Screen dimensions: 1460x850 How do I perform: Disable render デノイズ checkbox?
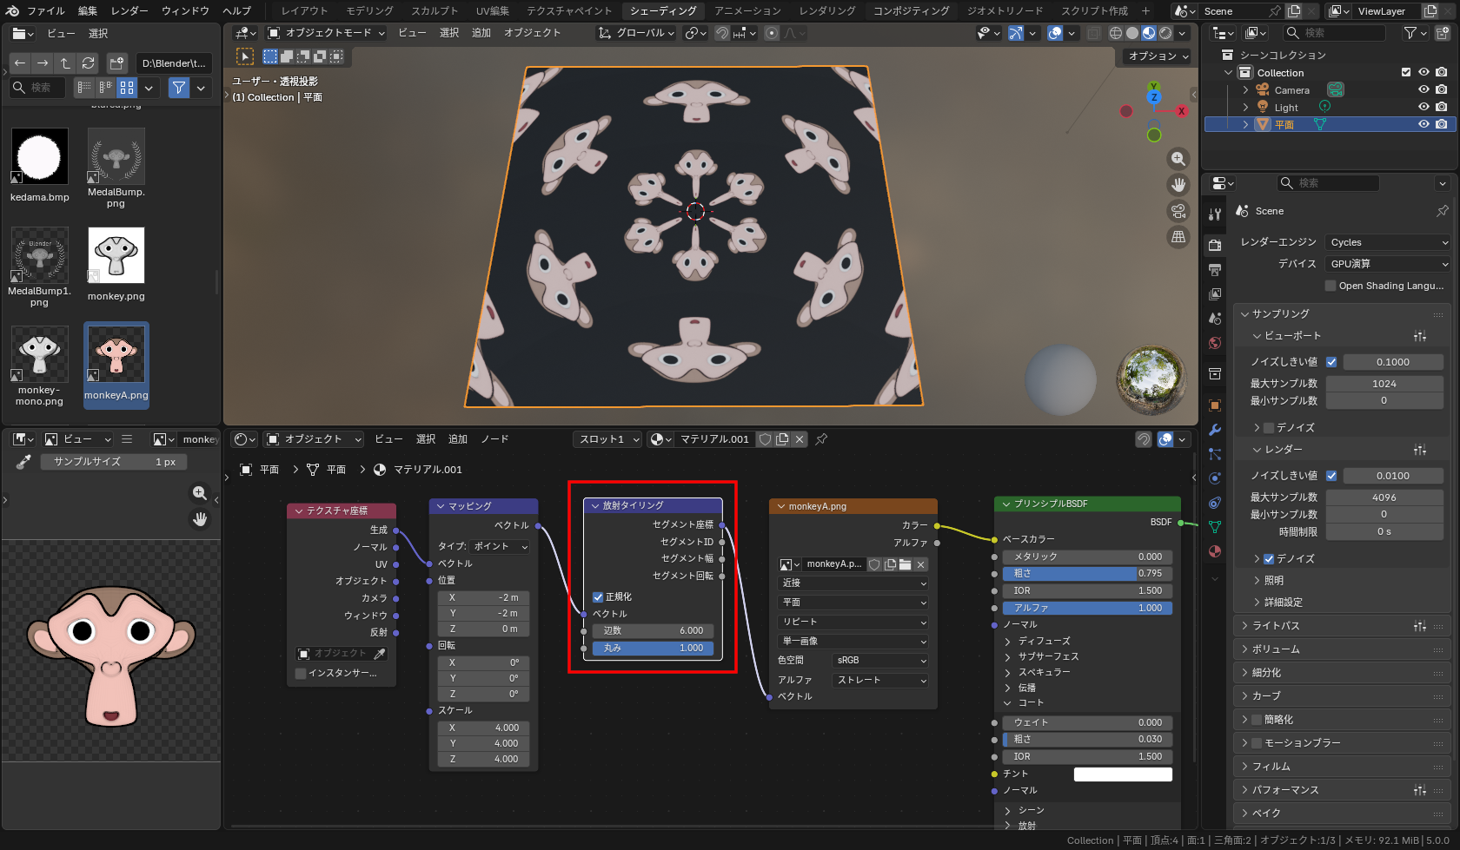coord(1269,559)
